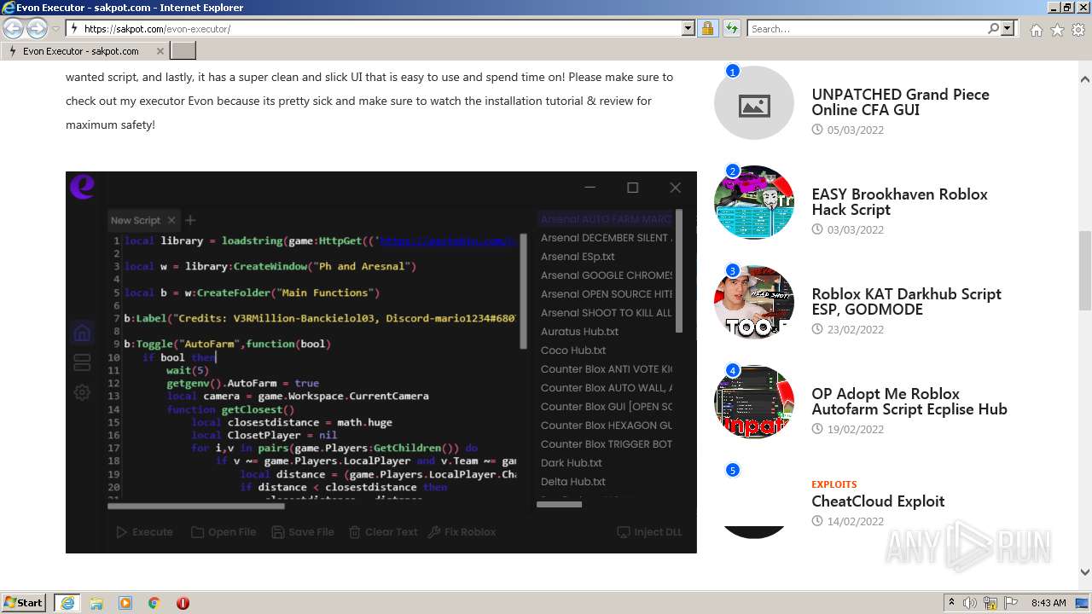Click the Open File button
Screen dimensions: 1092x614
click(224, 532)
